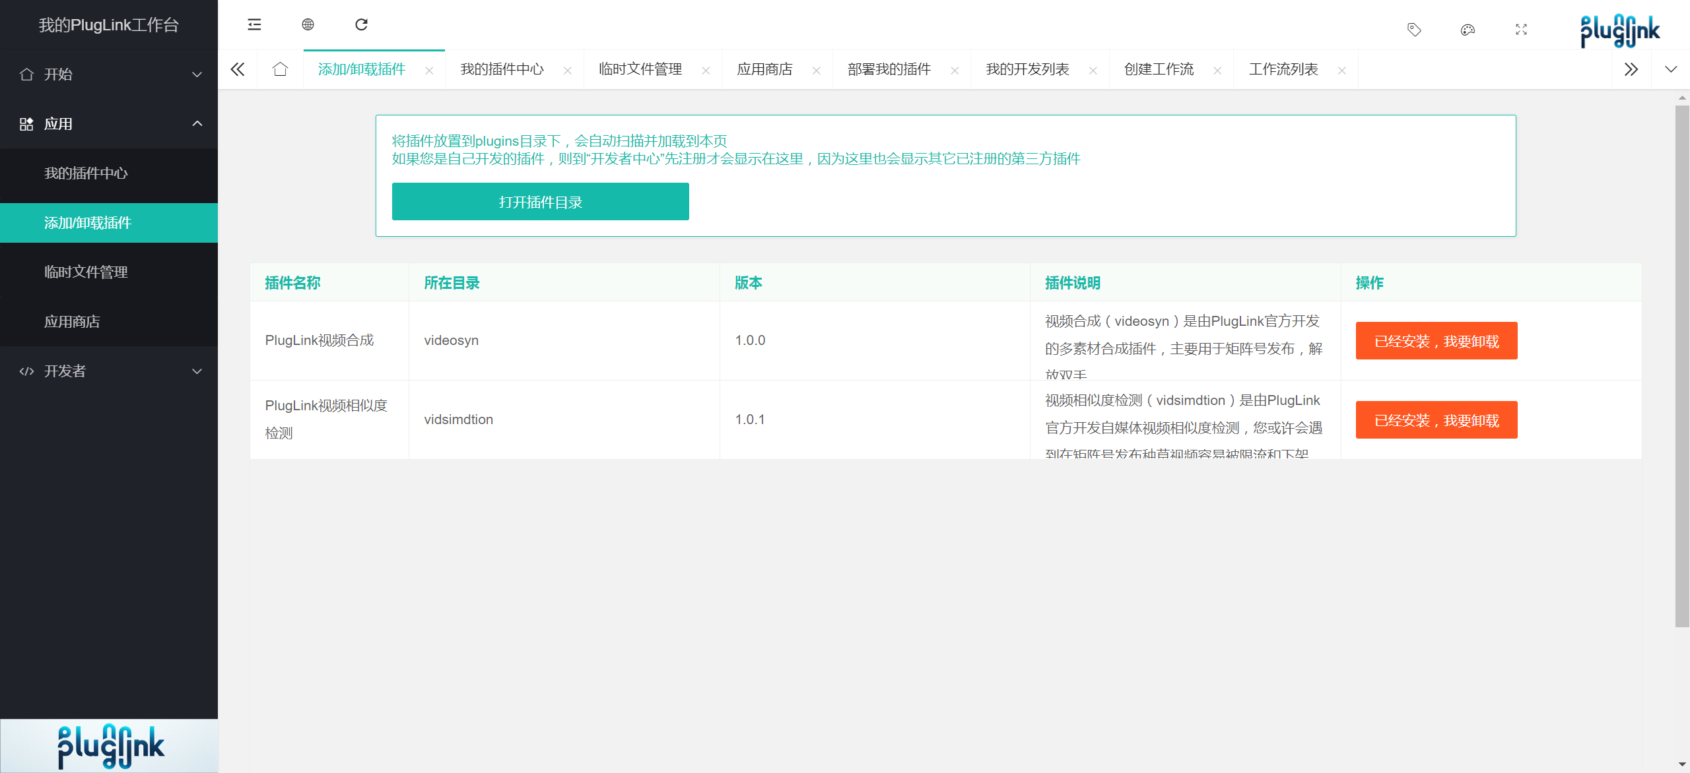
Task: Click the vidsimdtion plugin description text
Action: 1184,425
